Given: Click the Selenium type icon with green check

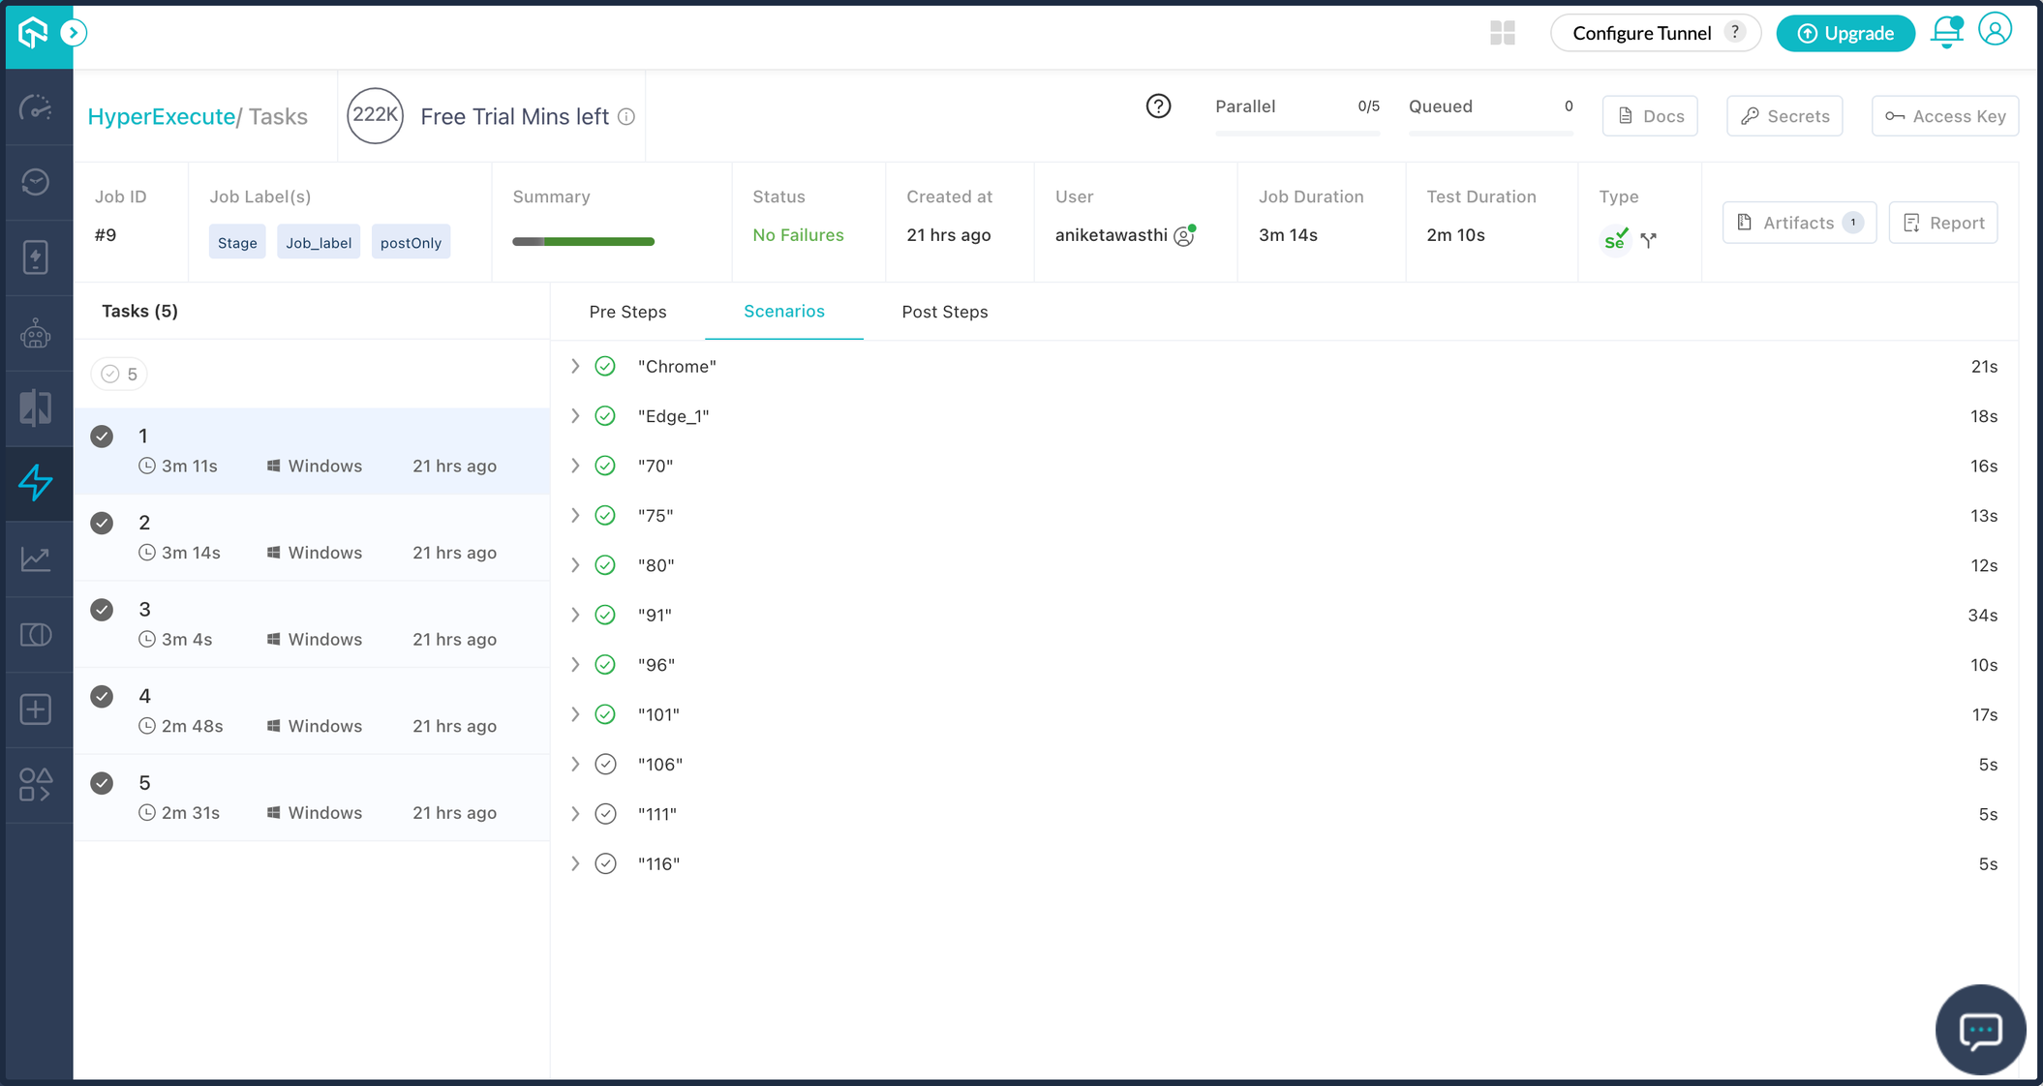Looking at the screenshot, I should pyautogui.click(x=1614, y=239).
